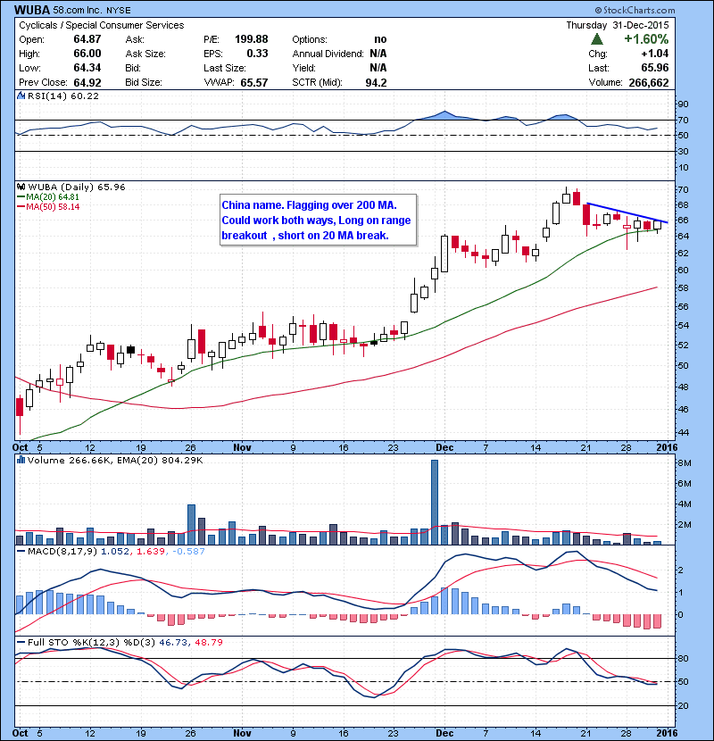Click the tall 8M volume spike bar
Viewport: 714px width, 741px height.
tap(435, 502)
